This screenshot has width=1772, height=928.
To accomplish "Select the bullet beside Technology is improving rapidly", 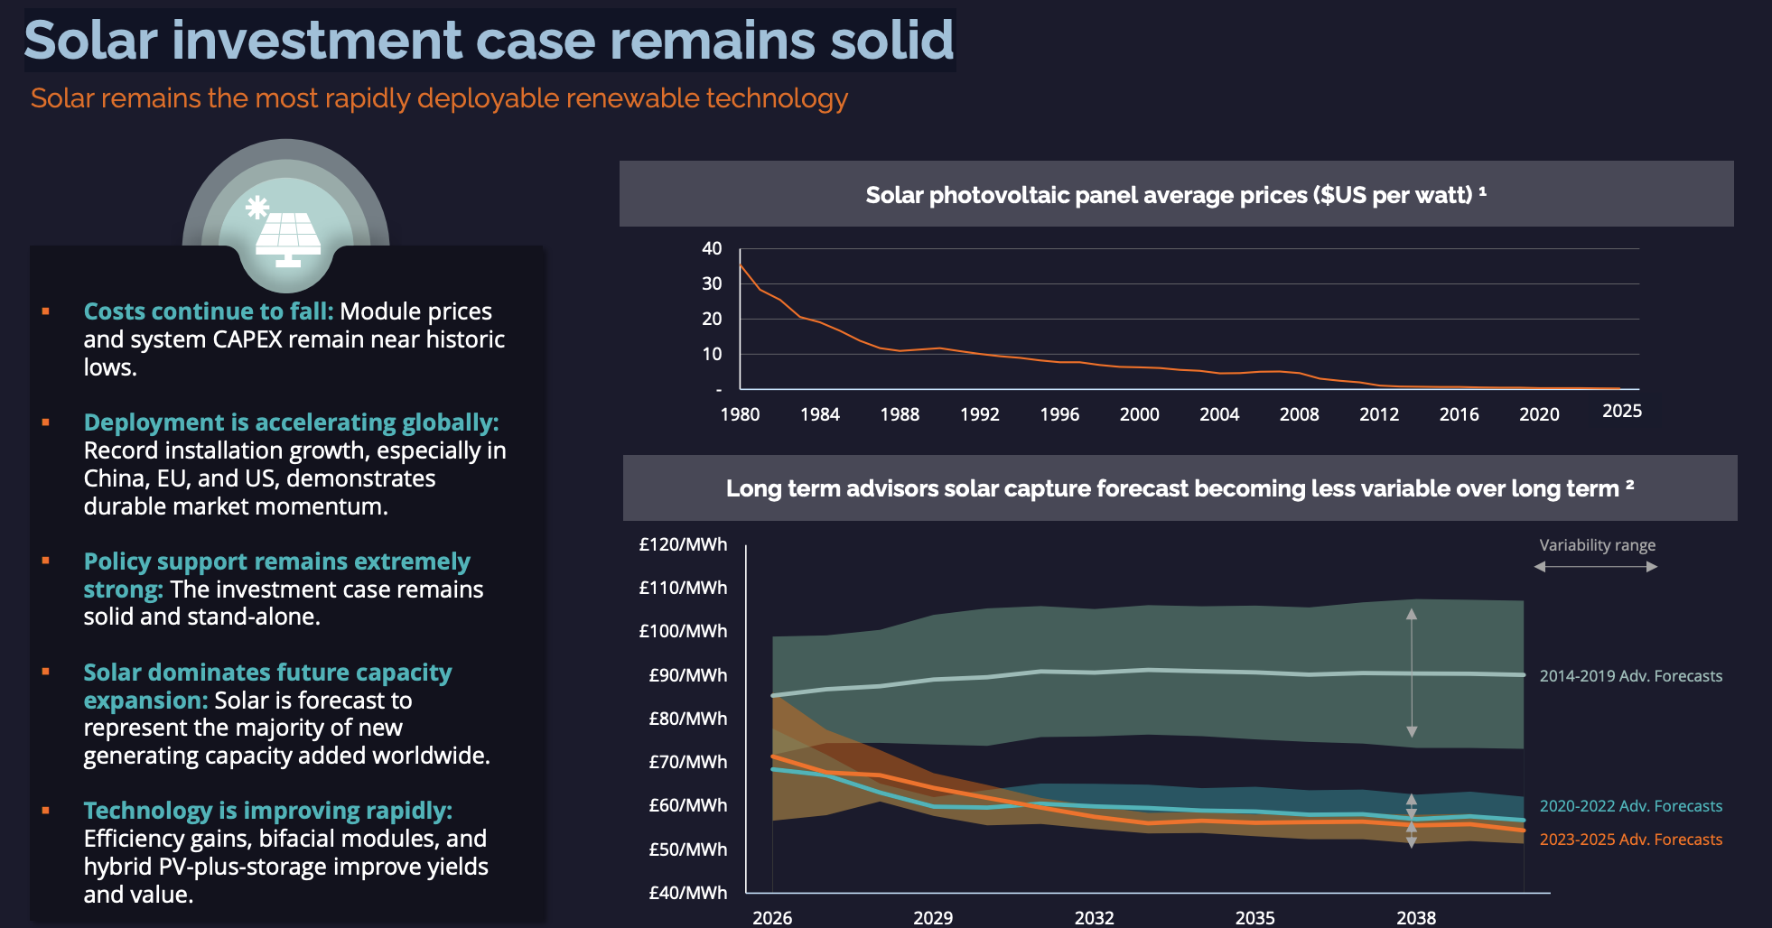I will (45, 810).
